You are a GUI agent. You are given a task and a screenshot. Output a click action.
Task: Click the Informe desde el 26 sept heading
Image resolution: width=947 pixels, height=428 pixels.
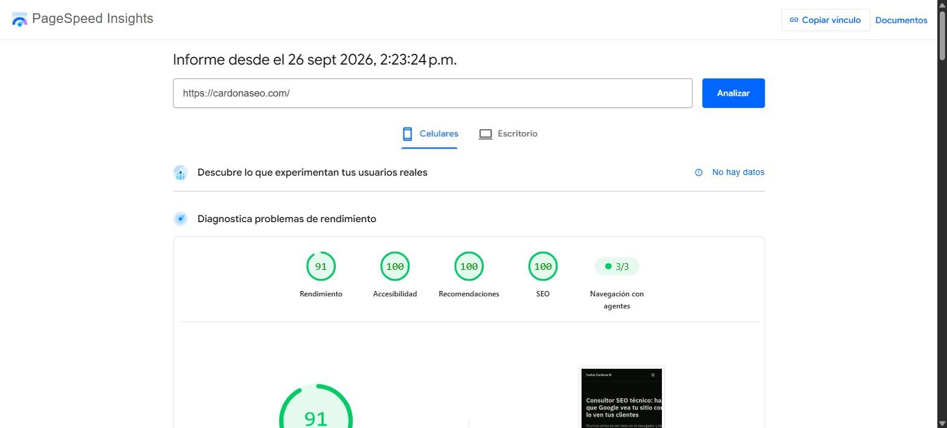coord(315,60)
